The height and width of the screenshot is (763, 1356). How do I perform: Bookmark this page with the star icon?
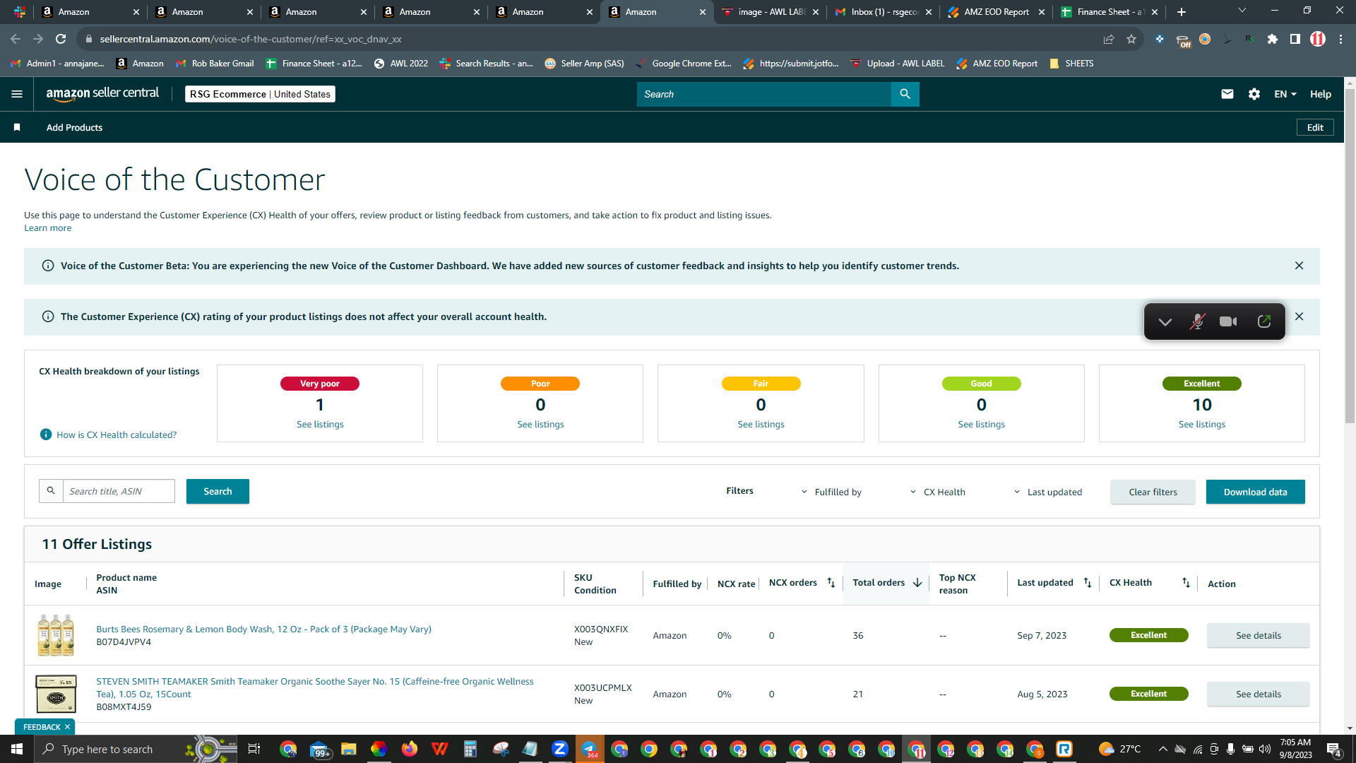click(x=1131, y=39)
